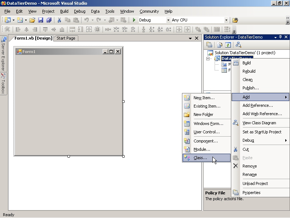Click the Refresh icon in Solution Explorer

(228, 45)
